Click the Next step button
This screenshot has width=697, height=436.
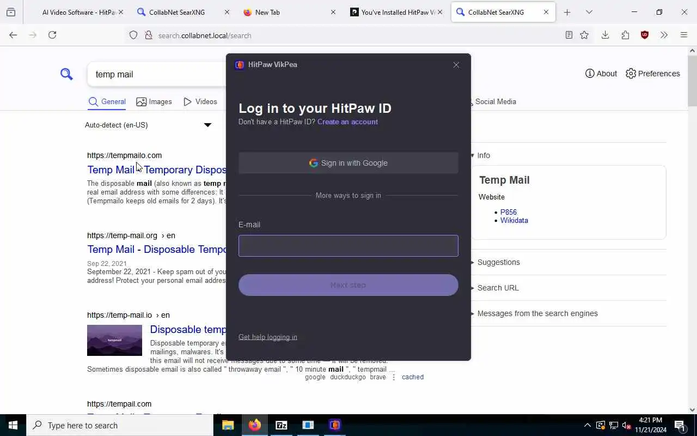348,285
